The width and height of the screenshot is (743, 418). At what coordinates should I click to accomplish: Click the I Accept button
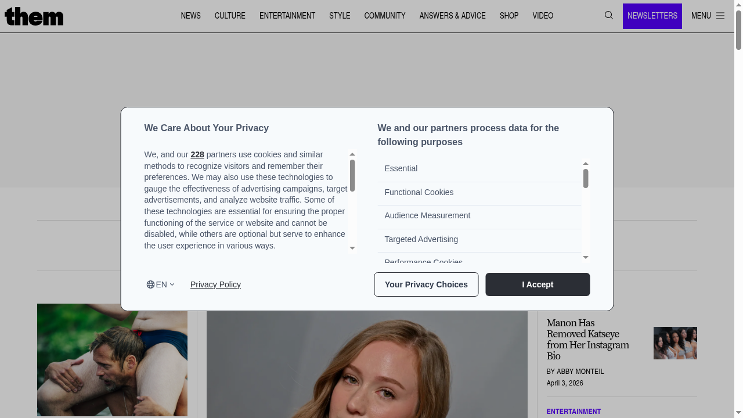[538, 284]
